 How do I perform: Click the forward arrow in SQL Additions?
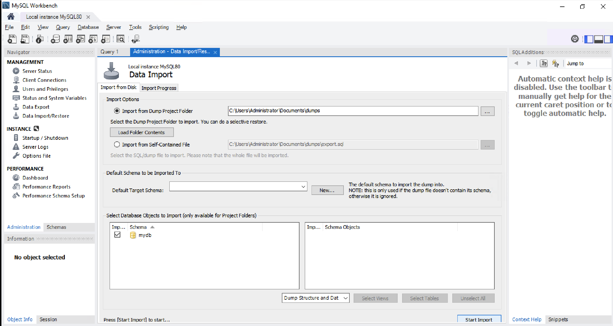click(x=529, y=63)
